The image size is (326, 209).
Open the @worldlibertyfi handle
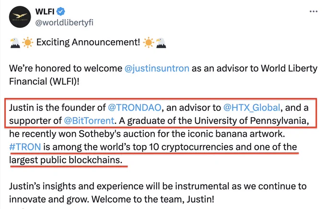tap(64, 22)
